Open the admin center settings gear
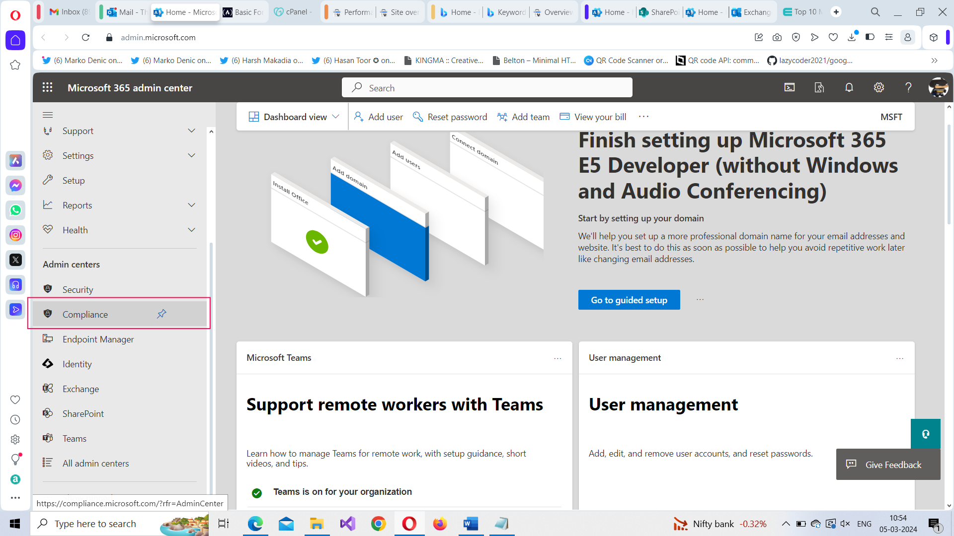This screenshot has height=536, width=954. pyautogui.click(x=878, y=87)
